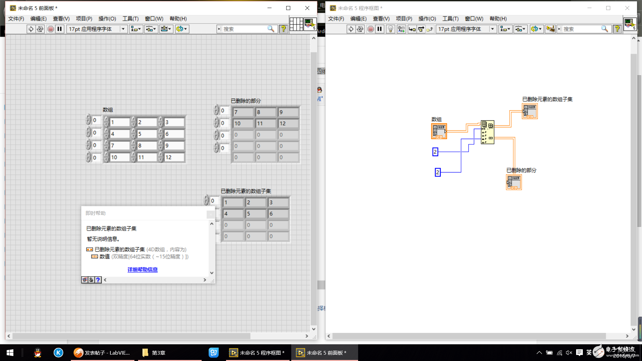Open 项目(P) menu in block diagram

(404, 19)
